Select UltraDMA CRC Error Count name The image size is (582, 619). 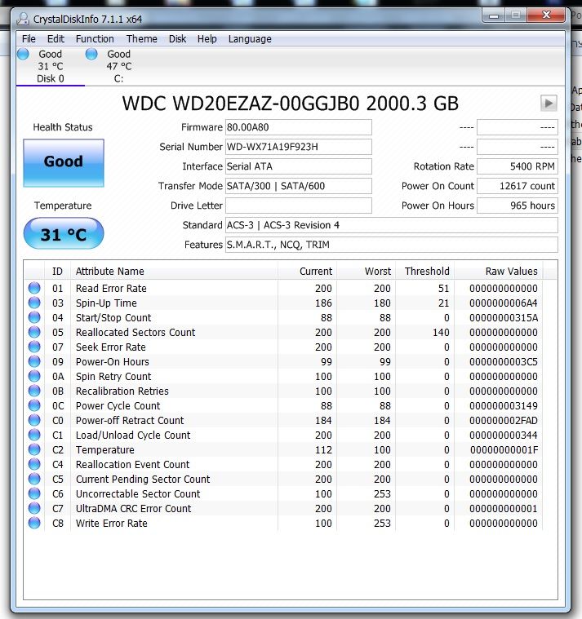point(134,508)
